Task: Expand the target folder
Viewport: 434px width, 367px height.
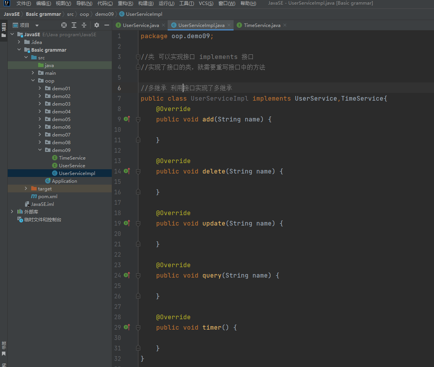Action: (26, 189)
